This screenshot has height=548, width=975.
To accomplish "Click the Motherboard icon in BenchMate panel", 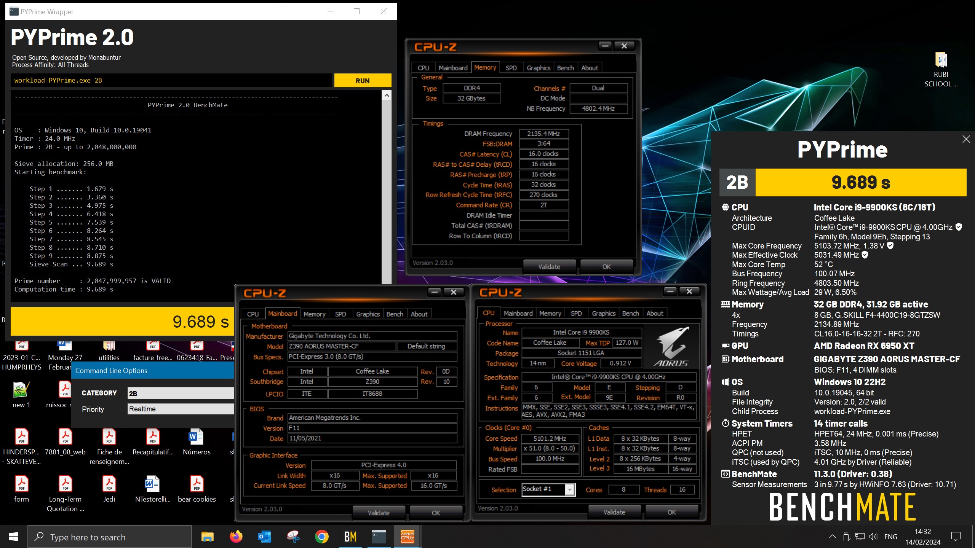I will point(726,359).
